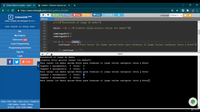Click the new file icon in toolbar
This screenshot has width=200, height=112.
point(43,15)
